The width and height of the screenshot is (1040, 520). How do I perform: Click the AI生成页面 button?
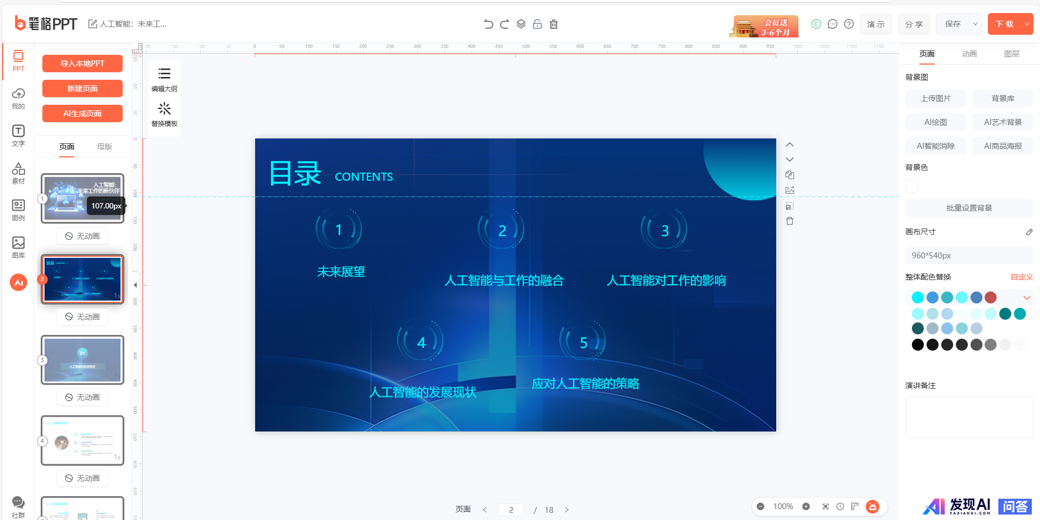coord(83,113)
